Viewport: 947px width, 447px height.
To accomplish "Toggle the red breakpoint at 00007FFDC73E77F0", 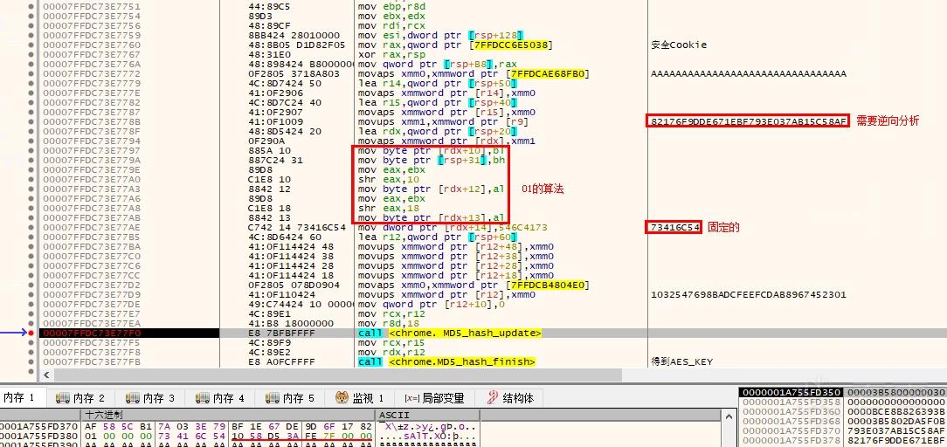I will 31,333.
